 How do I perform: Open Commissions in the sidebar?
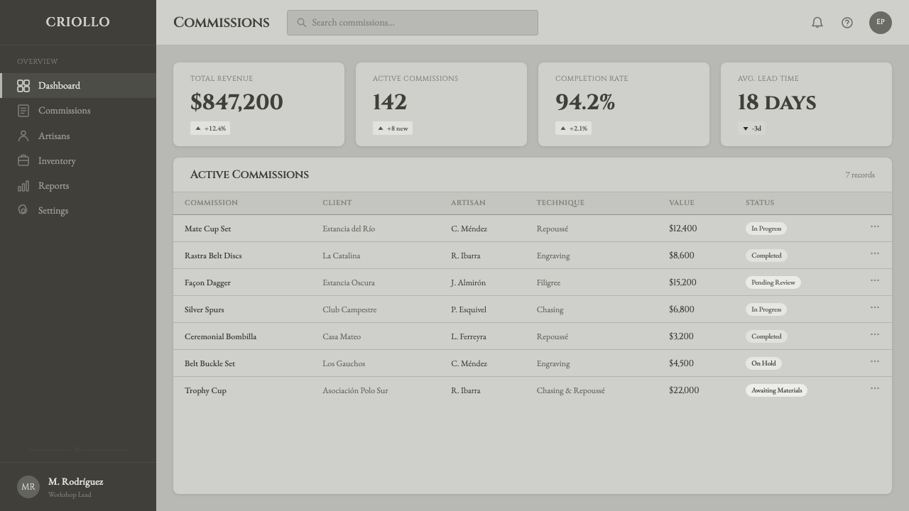[x=78, y=111]
